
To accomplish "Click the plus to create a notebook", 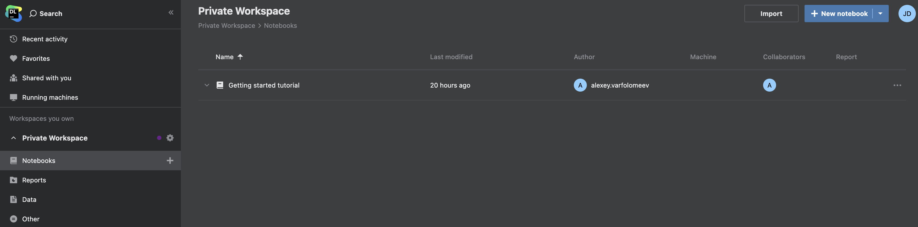I will pyautogui.click(x=170, y=161).
